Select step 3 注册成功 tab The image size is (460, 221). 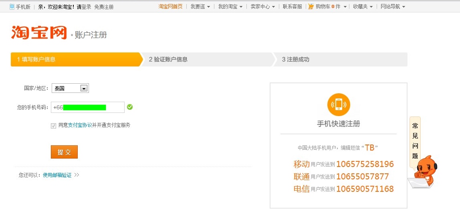[340, 60]
